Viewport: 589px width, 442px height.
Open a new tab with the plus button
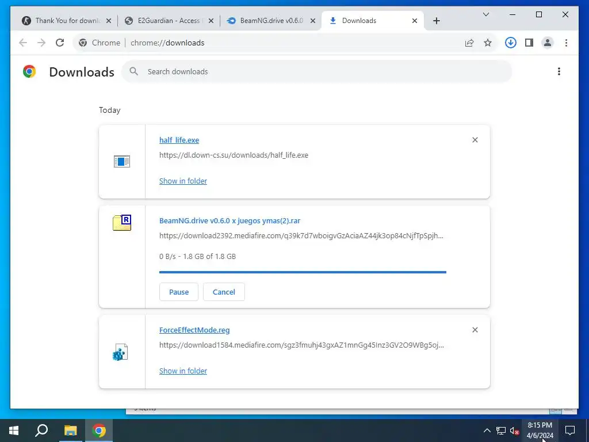tap(437, 21)
